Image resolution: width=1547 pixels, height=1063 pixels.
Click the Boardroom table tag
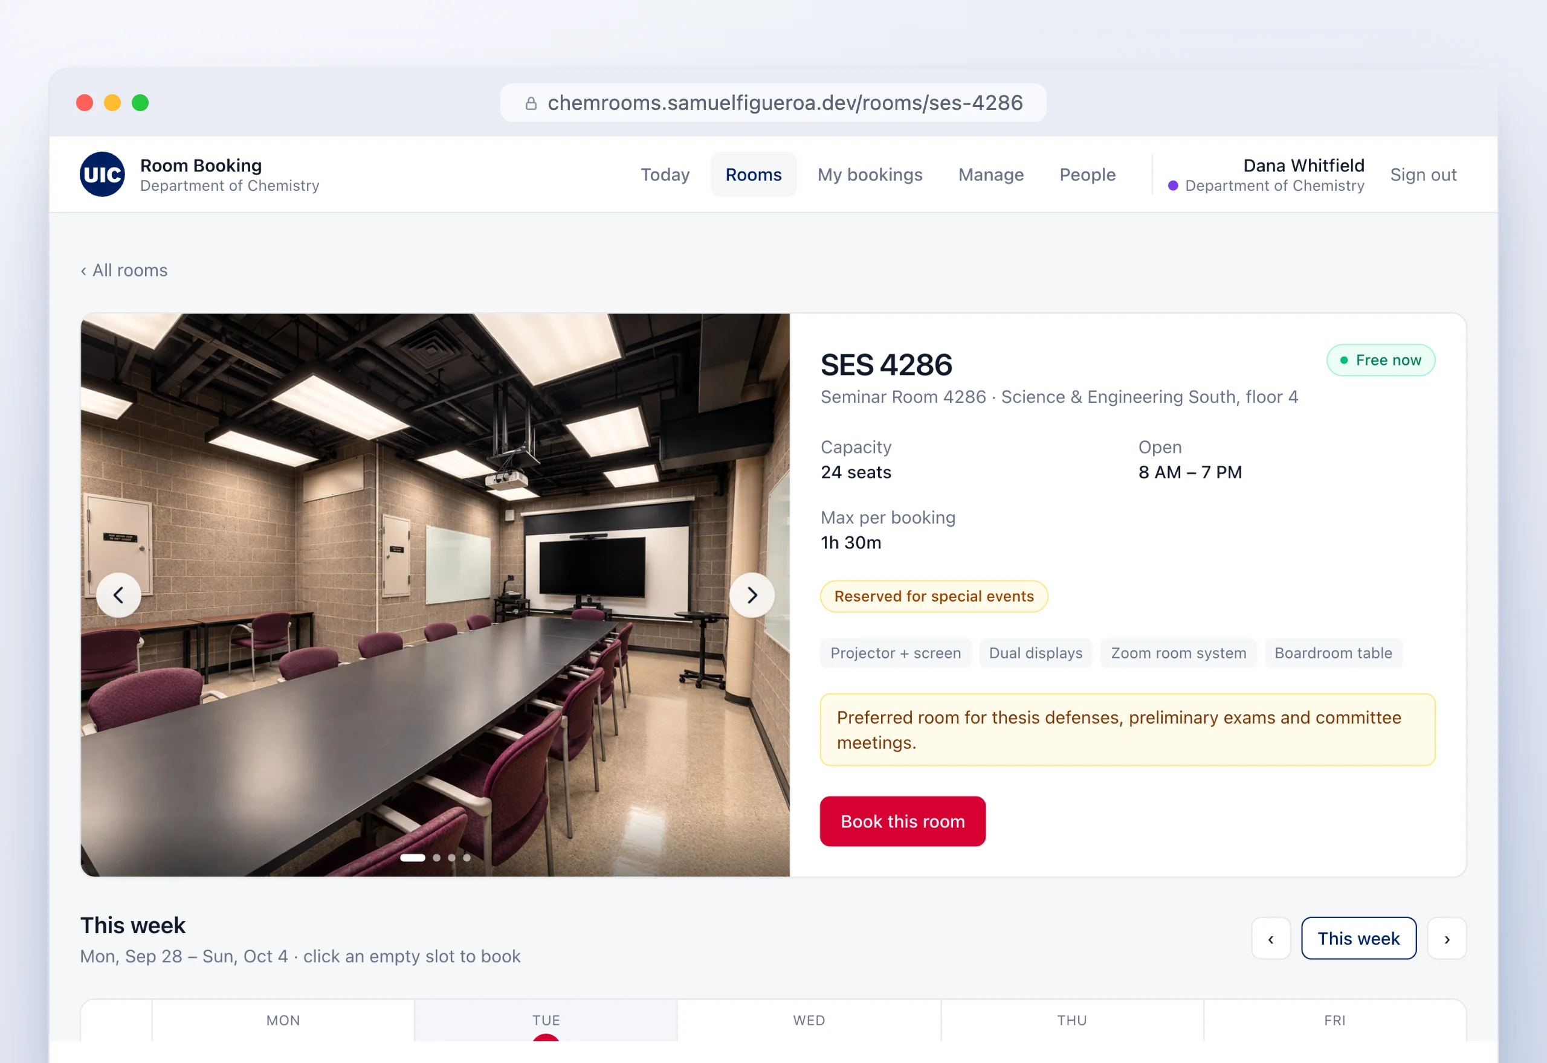(x=1332, y=654)
